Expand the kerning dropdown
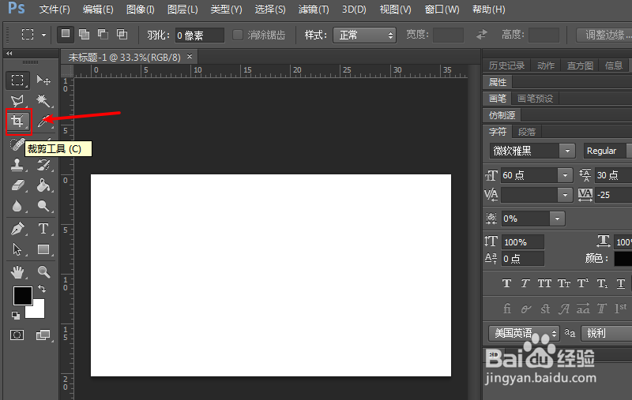Viewport: 632px width, 400px height. tap(565, 195)
